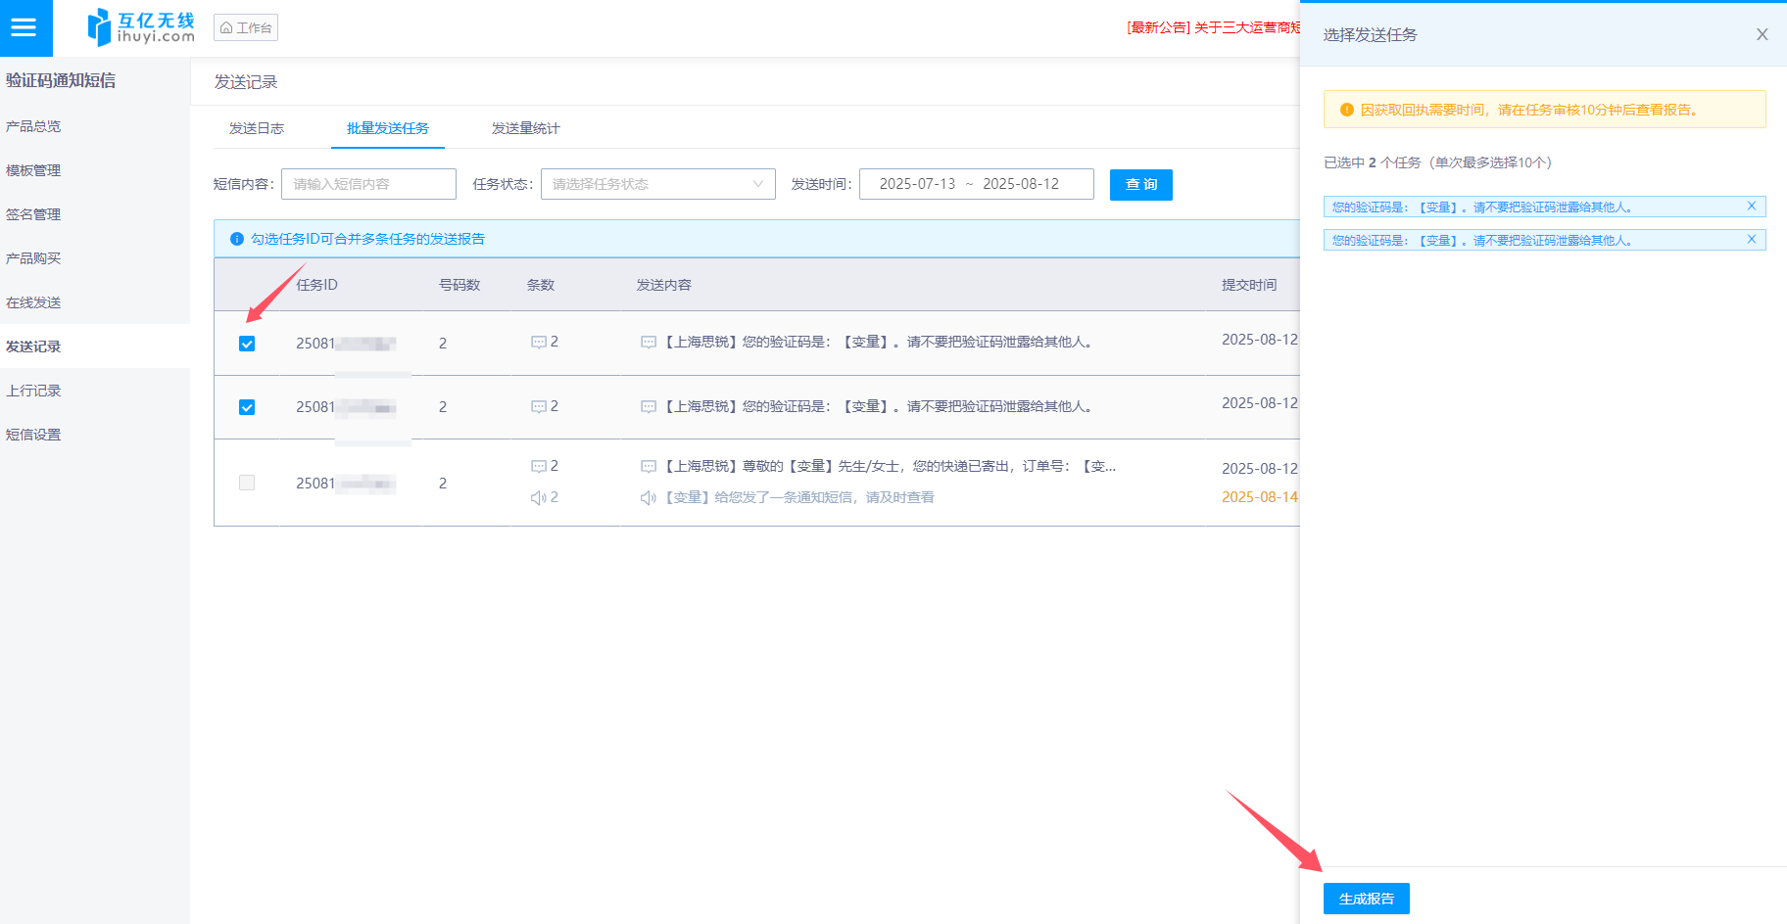Remove the first selected task tag
This screenshot has height=924, width=1787.
tap(1752, 207)
